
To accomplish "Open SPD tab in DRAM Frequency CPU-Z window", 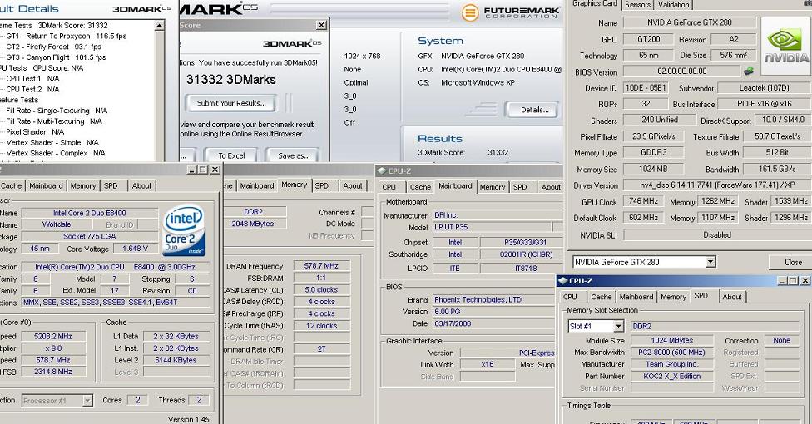I will point(322,186).
